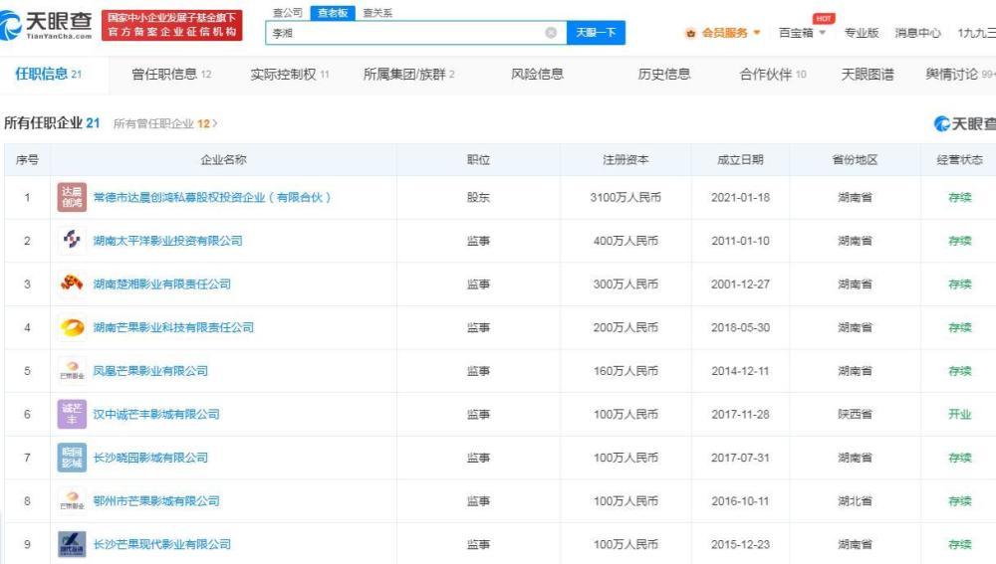Click the crown icon beside 会员服务
This screenshot has height=564, width=996.
pyautogui.click(x=690, y=33)
